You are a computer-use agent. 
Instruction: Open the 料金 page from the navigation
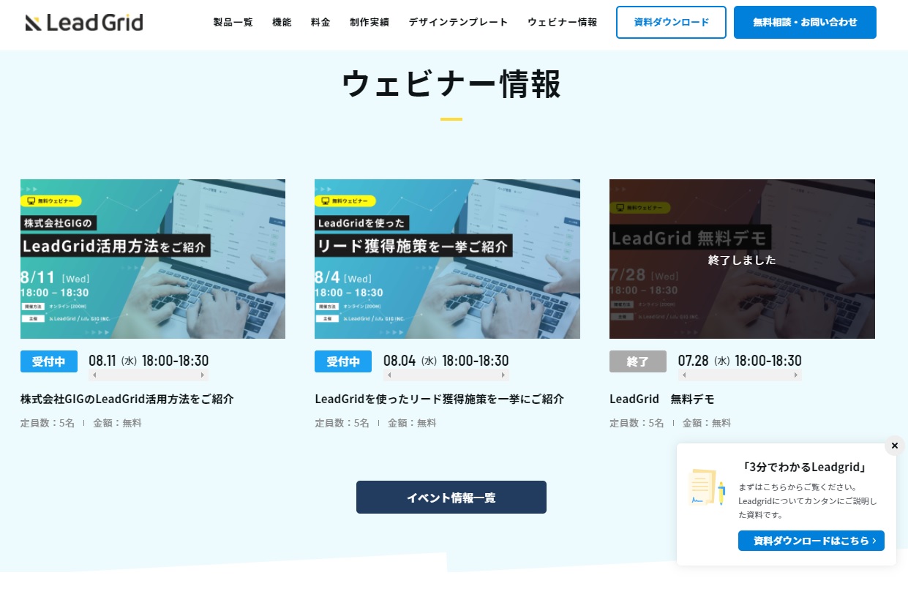(320, 22)
